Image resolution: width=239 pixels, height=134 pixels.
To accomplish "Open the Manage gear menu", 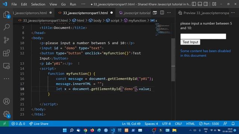I will [x=6, y=114].
